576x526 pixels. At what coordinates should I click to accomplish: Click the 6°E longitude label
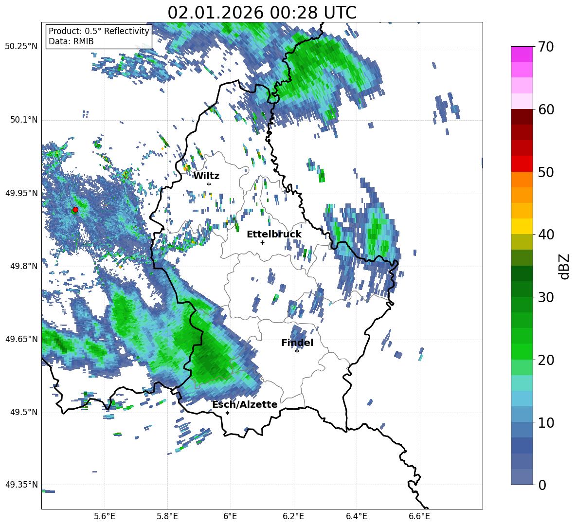tap(230, 516)
